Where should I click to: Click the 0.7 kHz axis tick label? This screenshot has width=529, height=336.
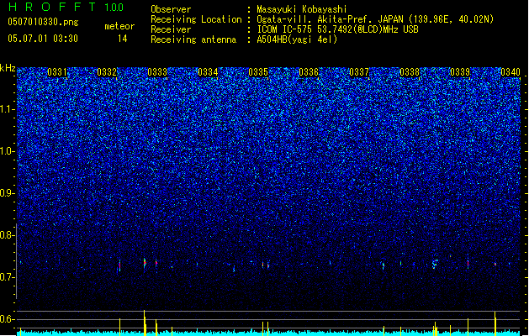[x=8, y=277]
